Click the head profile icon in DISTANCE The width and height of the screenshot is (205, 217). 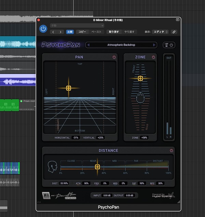[53, 167]
